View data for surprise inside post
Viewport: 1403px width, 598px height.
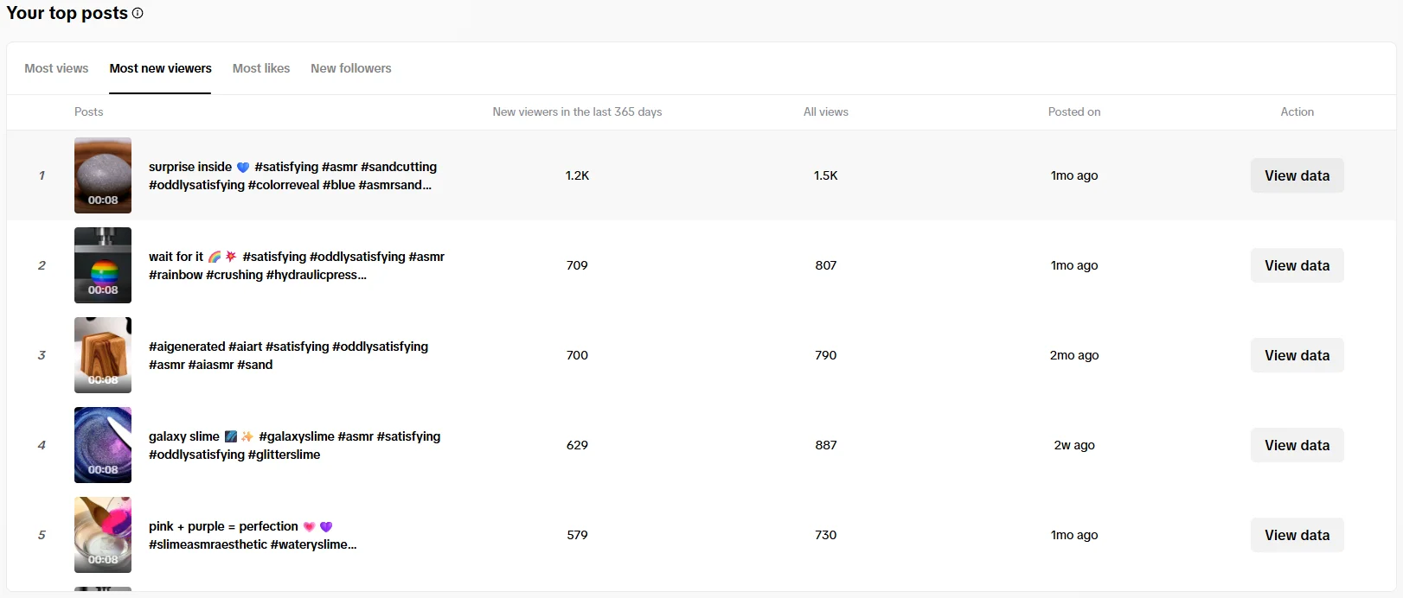click(1297, 175)
